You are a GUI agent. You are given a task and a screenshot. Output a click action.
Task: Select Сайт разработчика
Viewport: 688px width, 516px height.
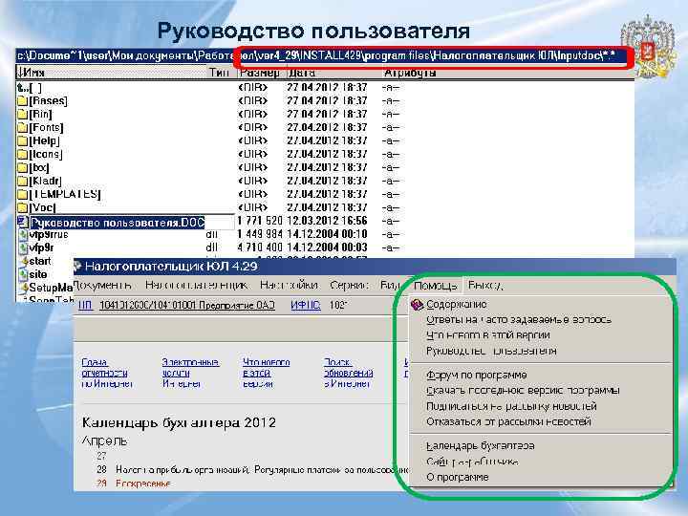click(x=473, y=462)
